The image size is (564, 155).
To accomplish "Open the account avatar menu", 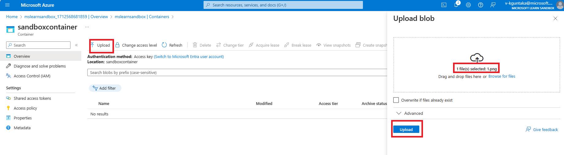I will [x=560, y=5].
